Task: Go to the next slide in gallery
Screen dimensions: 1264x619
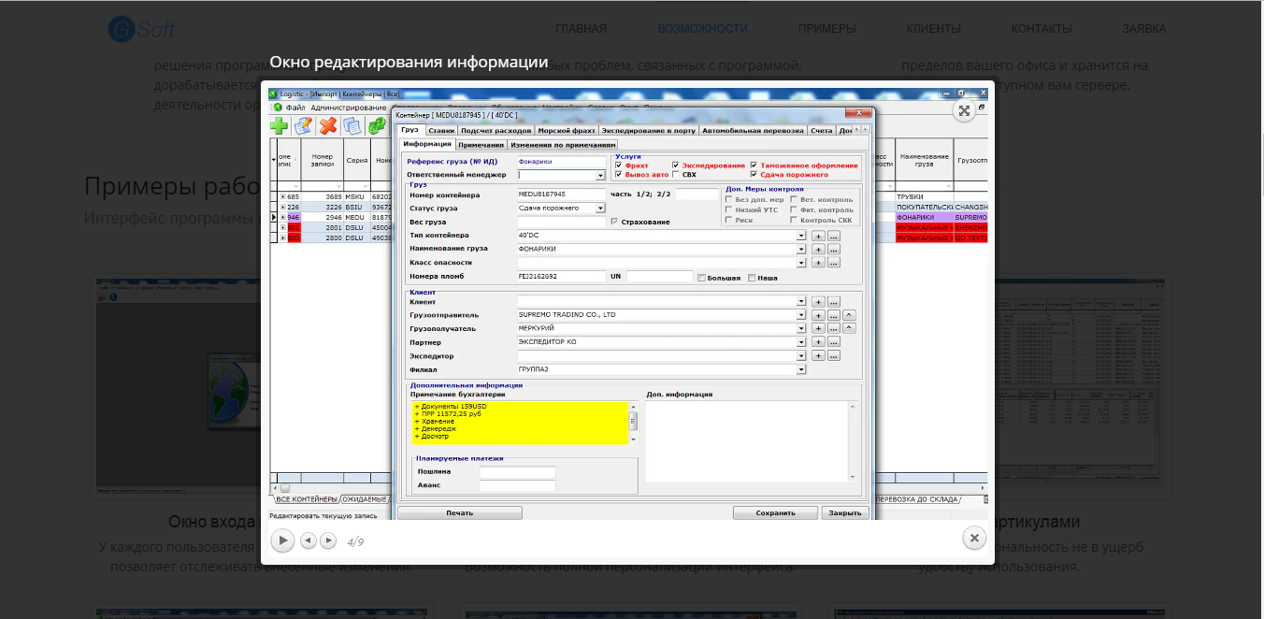Action: 328,540
